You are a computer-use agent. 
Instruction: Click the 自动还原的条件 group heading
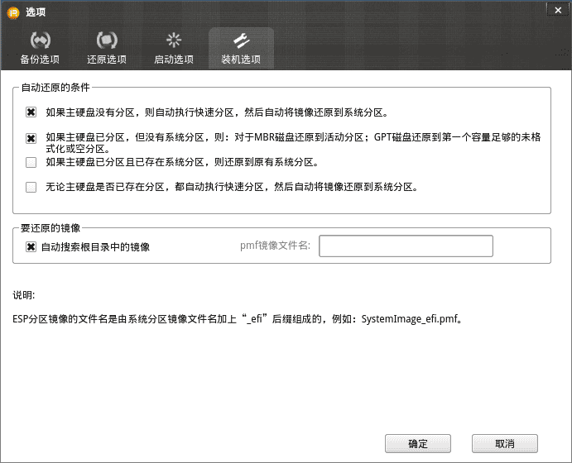coord(55,88)
